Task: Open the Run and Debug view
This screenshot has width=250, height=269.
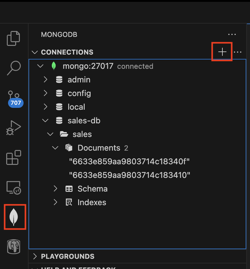Action: [x=13, y=128]
